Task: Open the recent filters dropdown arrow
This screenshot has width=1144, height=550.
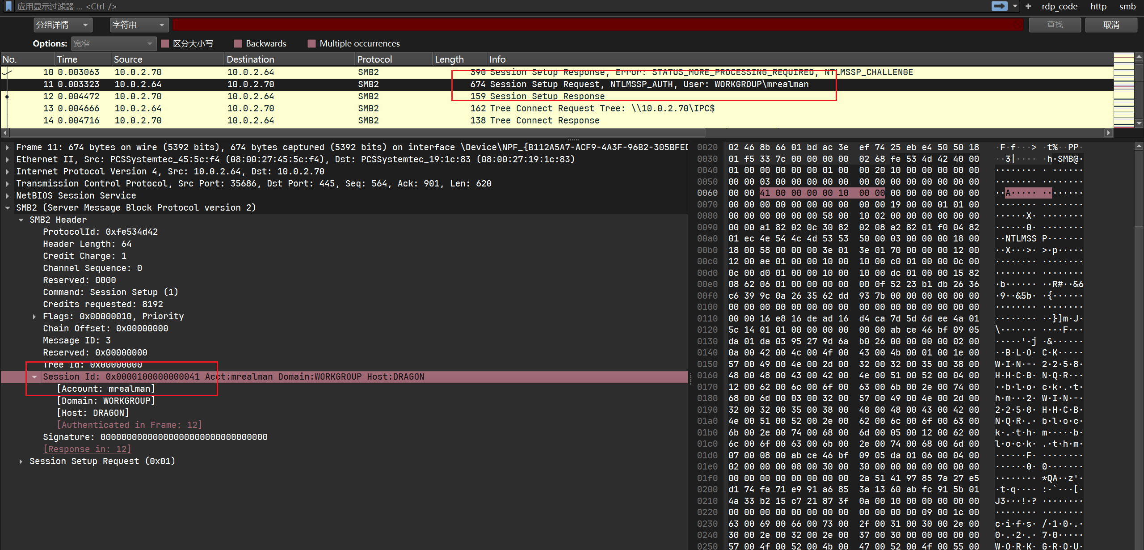Action: [x=1015, y=6]
